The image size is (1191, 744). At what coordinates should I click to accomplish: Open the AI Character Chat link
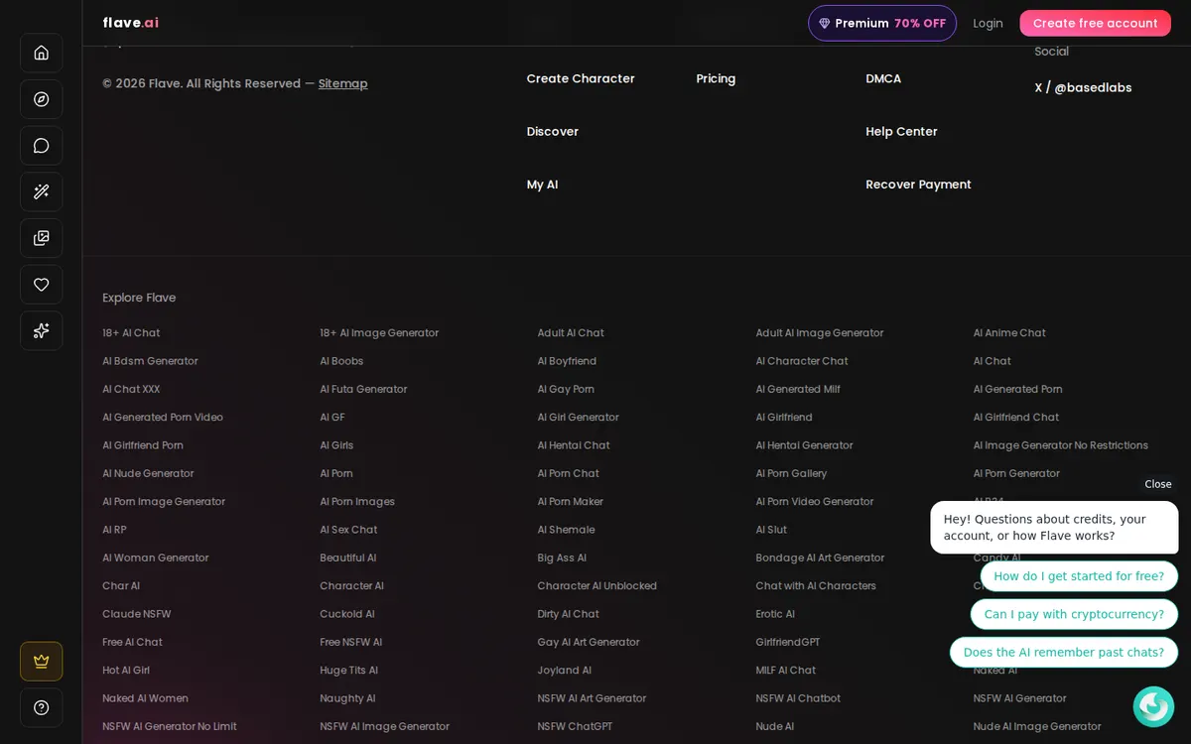[x=802, y=361]
